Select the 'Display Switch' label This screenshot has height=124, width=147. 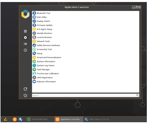pos(43,21)
